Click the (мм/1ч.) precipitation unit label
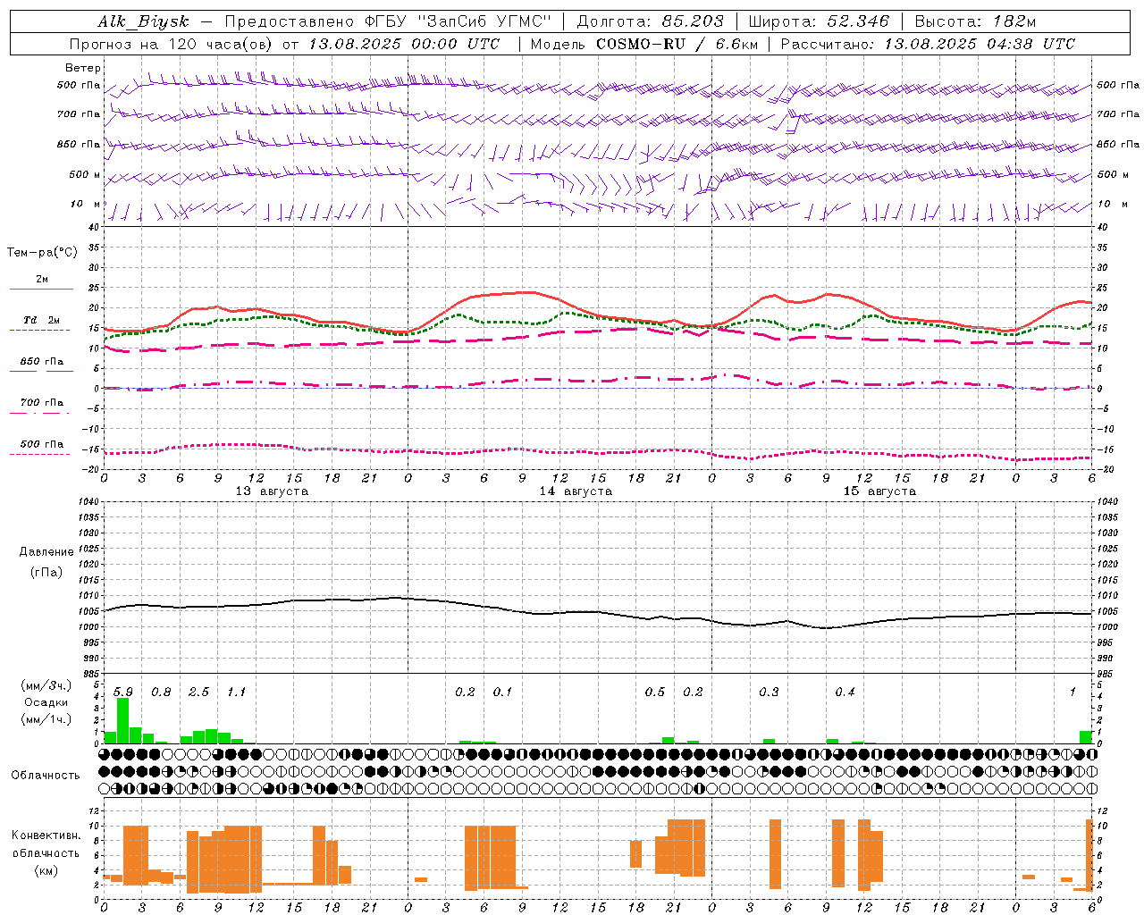The height and width of the screenshot is (915, 1144). coord(46,719)
